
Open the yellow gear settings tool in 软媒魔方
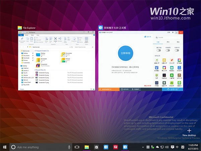[164, 60]
